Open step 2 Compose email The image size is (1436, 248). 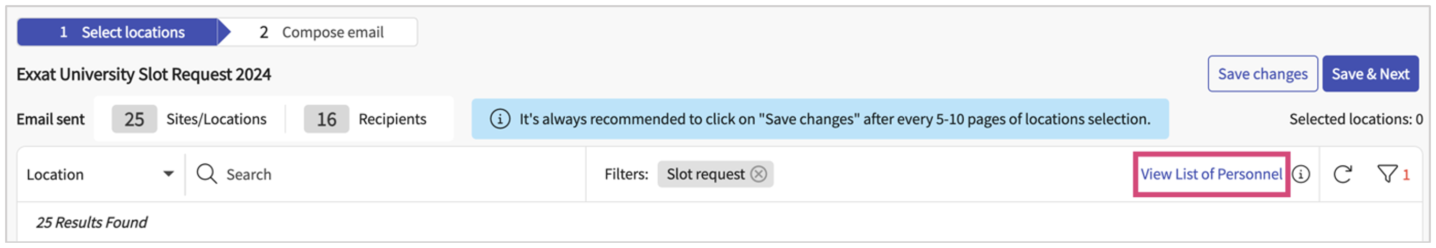322,32
